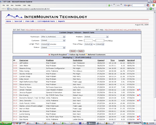This screenshot has width=156, height=125.
Task: Open the Time of Day end dropdown
Action: [103, 44]
